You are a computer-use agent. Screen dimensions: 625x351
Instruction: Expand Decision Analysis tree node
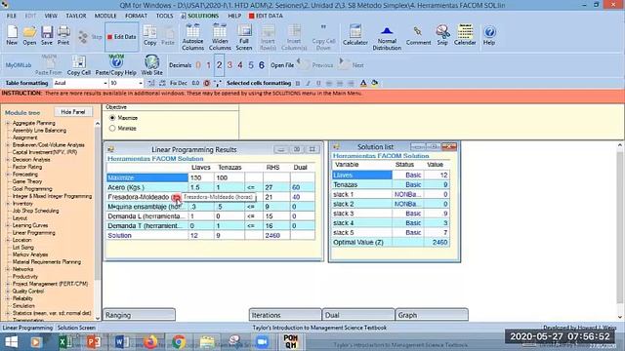point(8,160)
